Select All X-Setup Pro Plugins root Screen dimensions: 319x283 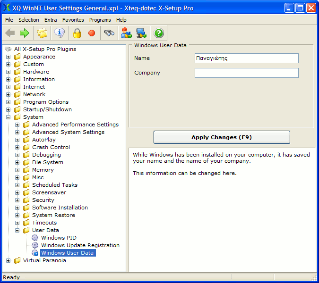(45, 49)
